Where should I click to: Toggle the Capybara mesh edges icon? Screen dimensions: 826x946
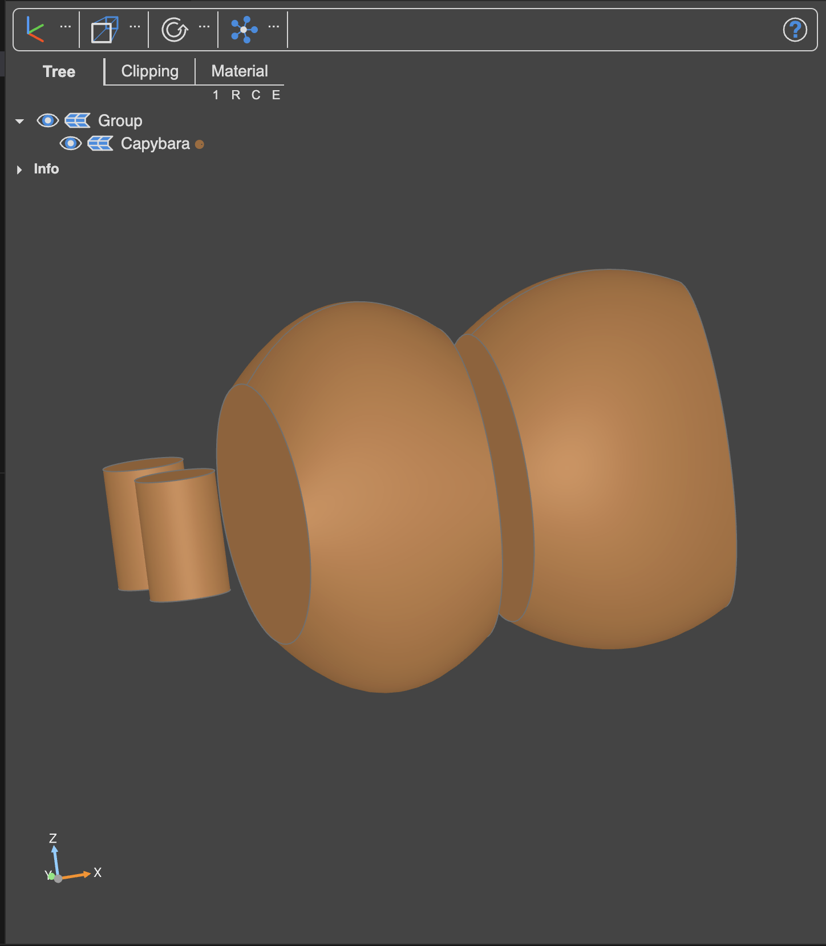pyautogui.click(x=100, y=143)
